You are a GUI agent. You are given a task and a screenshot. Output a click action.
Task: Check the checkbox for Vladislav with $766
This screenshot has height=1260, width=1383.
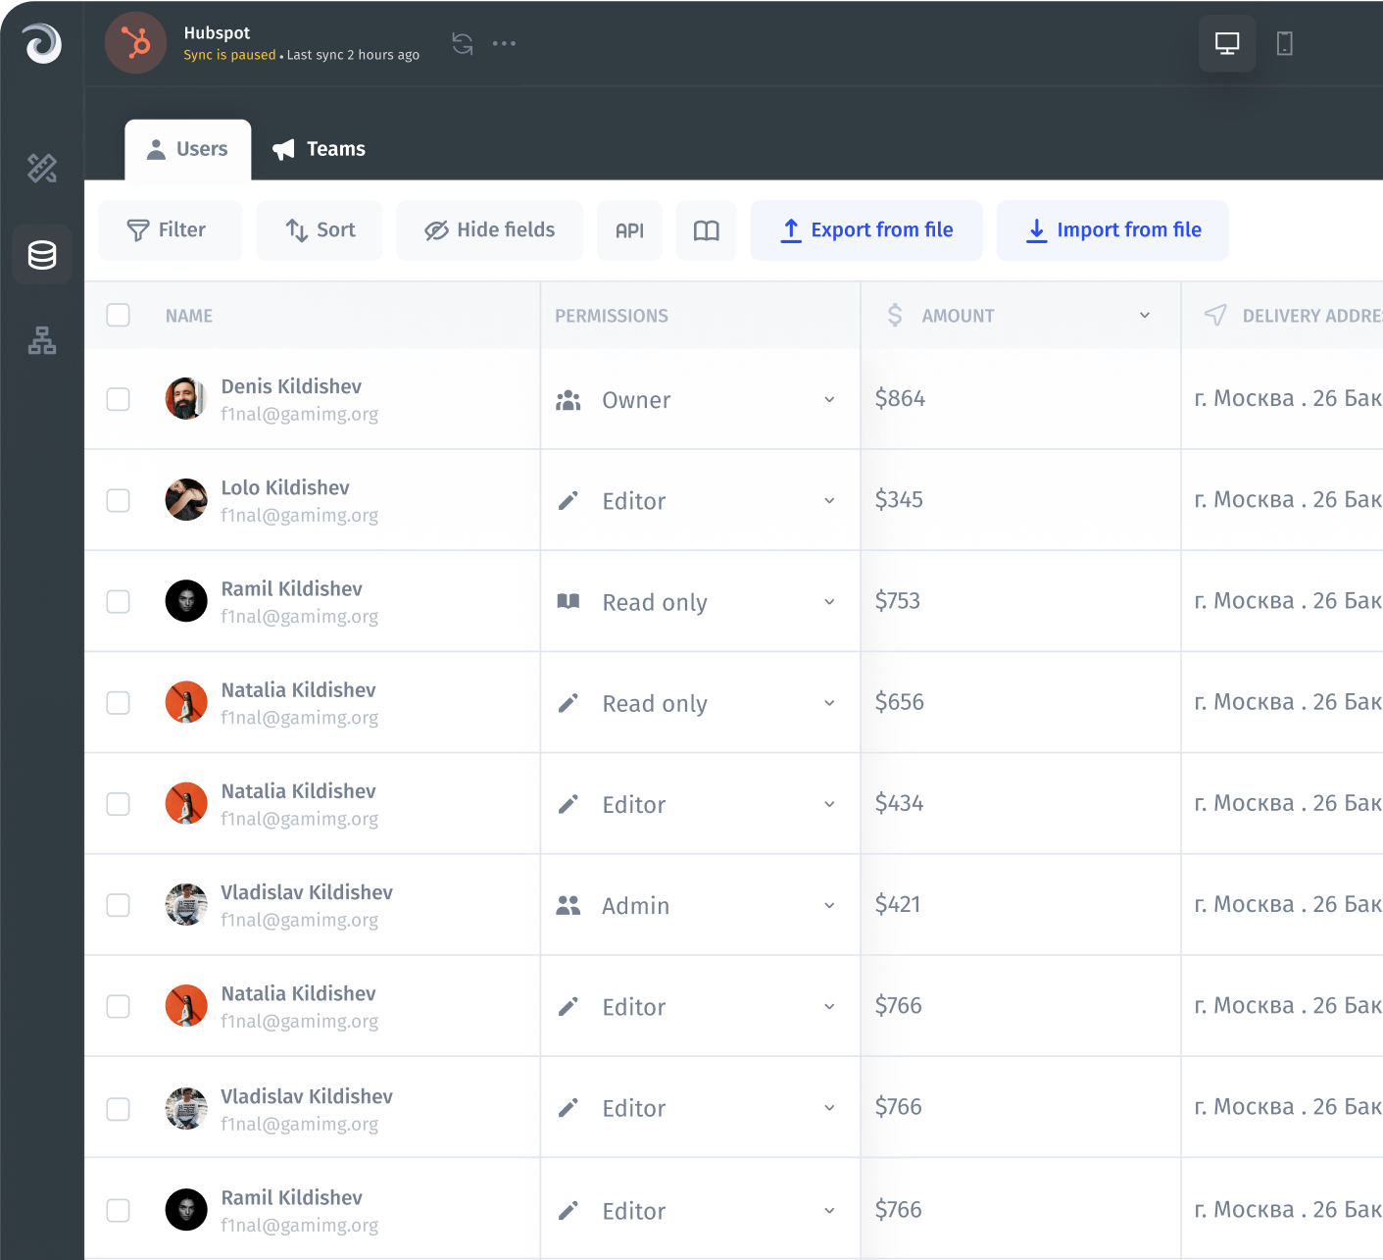click(x=119, y=1109)
